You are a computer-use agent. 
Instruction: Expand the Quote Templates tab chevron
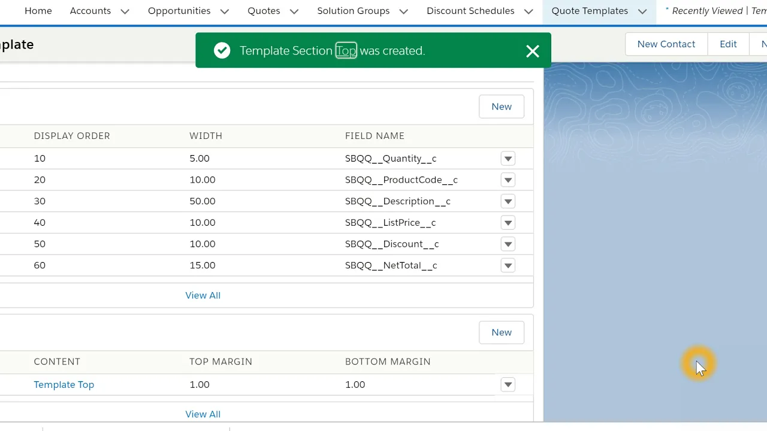point(642,11)
